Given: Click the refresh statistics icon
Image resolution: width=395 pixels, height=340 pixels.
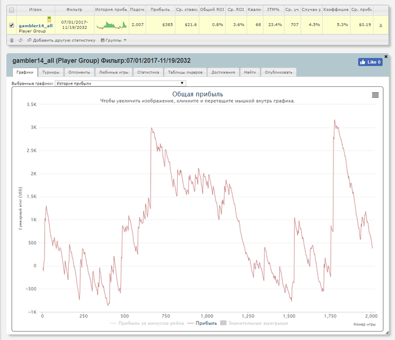Looking at the screenshot, I should [20, 40].
